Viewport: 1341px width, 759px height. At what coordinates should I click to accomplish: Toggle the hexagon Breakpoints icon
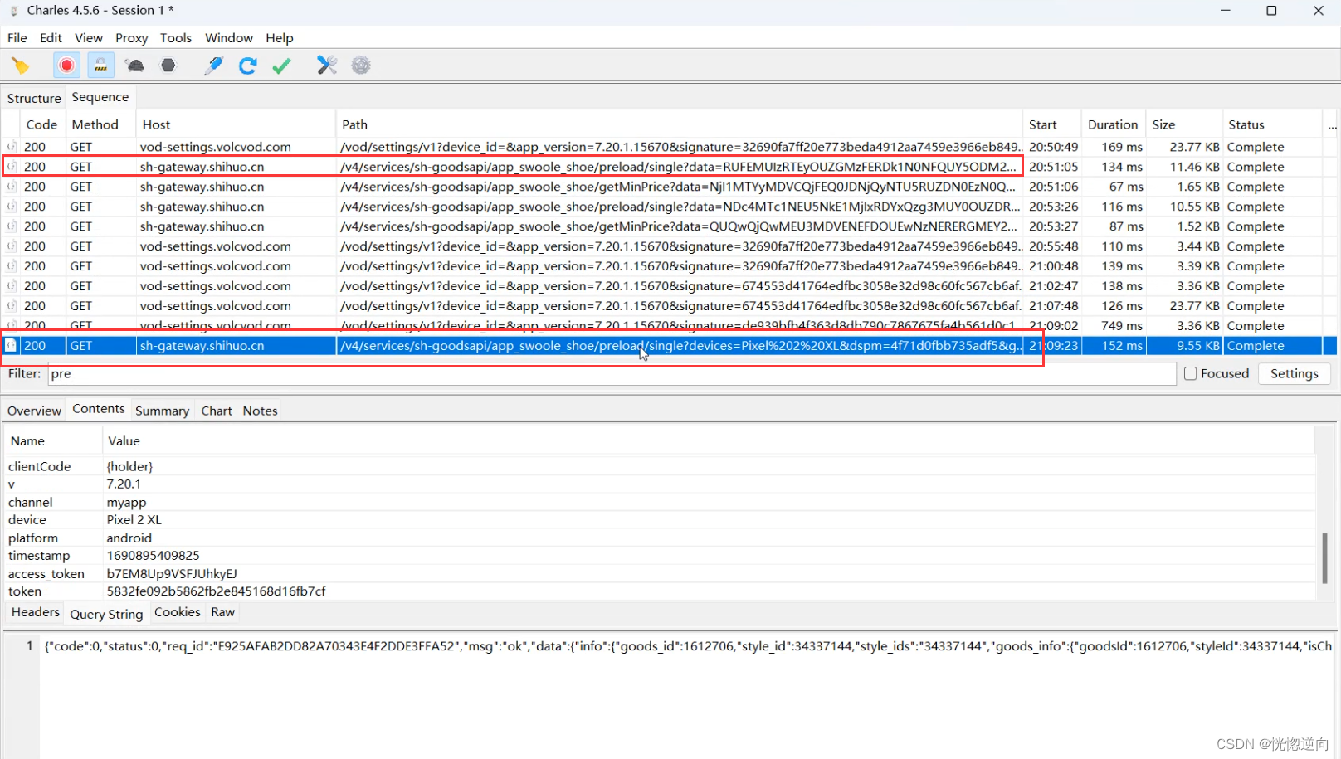(x=168, y=66)
